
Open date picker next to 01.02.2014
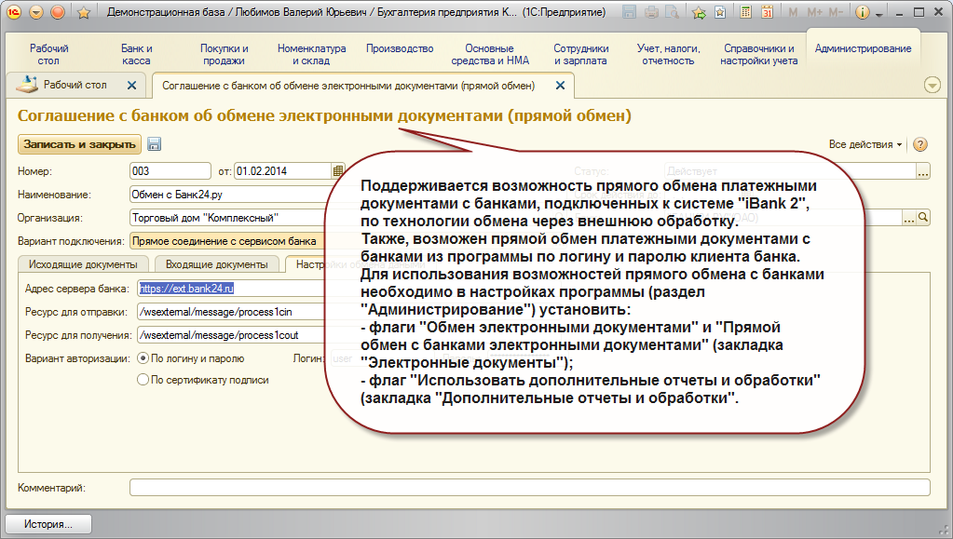pyautogui.click(x=338, y=171)
